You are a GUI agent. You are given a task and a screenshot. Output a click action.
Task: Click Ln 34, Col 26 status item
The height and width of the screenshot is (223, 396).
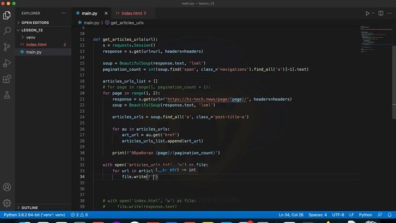coord(291,215)
